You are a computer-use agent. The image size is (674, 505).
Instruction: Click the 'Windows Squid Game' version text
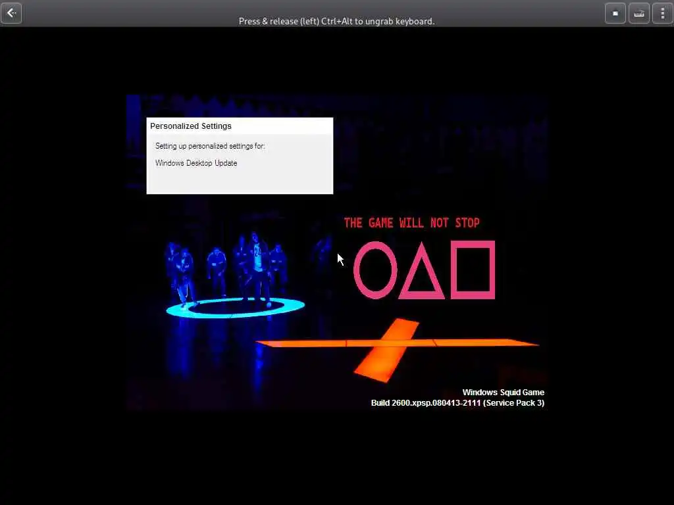tap(504, 392)
